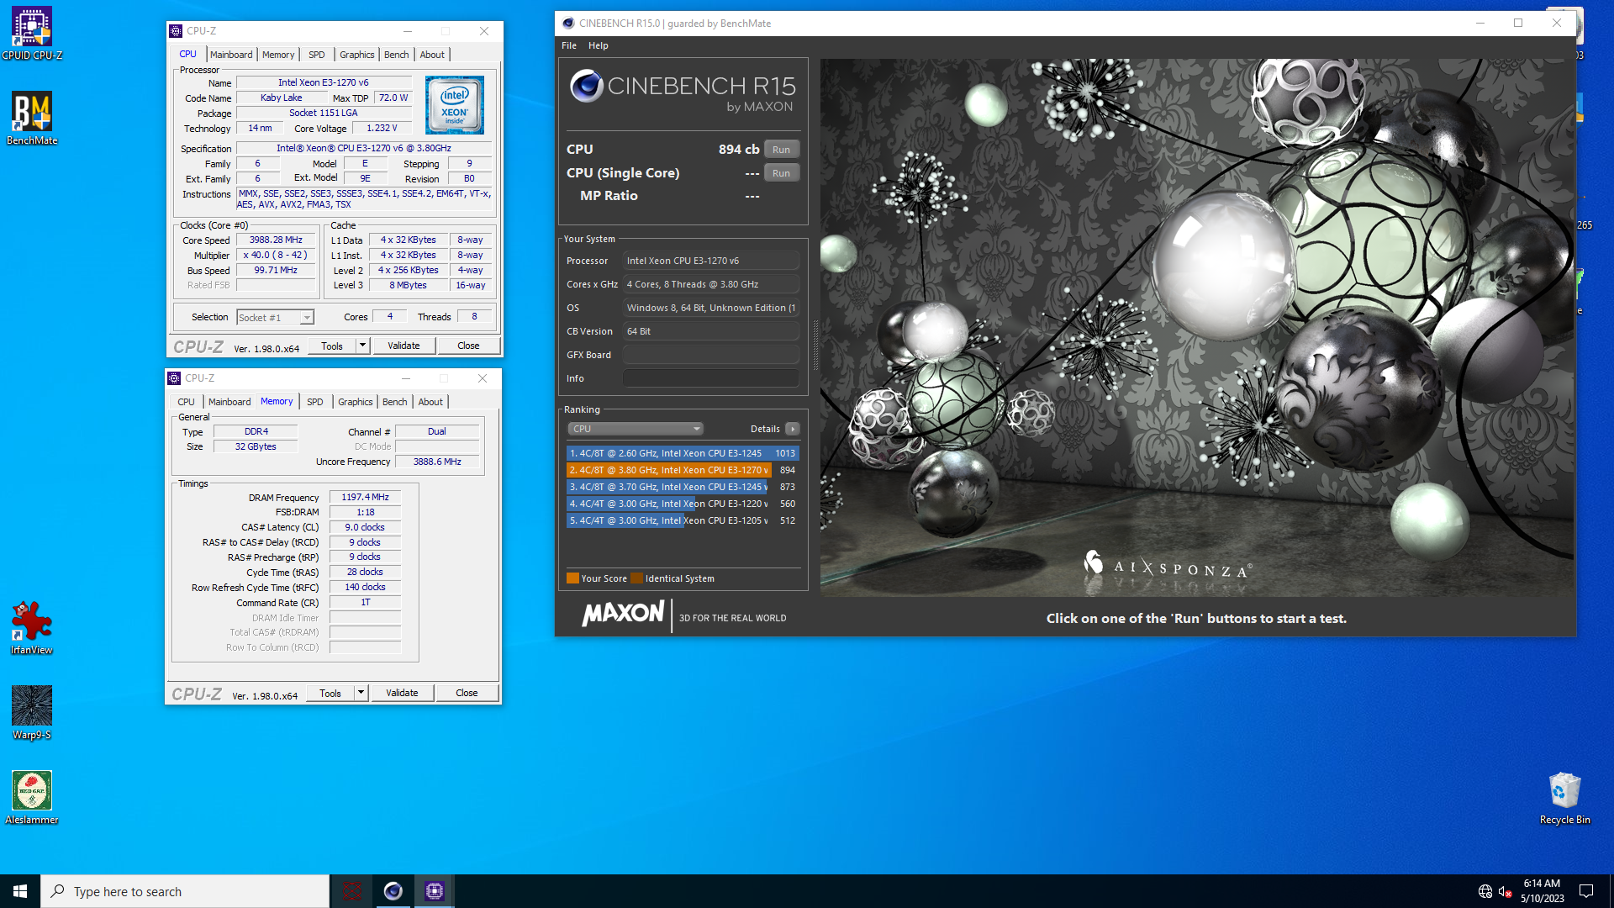The image size is (1614, 908).
Task: Click the Info text field in Cinebench
Action: pos(710,378)
